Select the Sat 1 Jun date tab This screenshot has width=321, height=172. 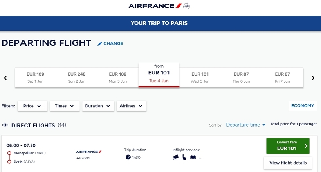point(35,78)
